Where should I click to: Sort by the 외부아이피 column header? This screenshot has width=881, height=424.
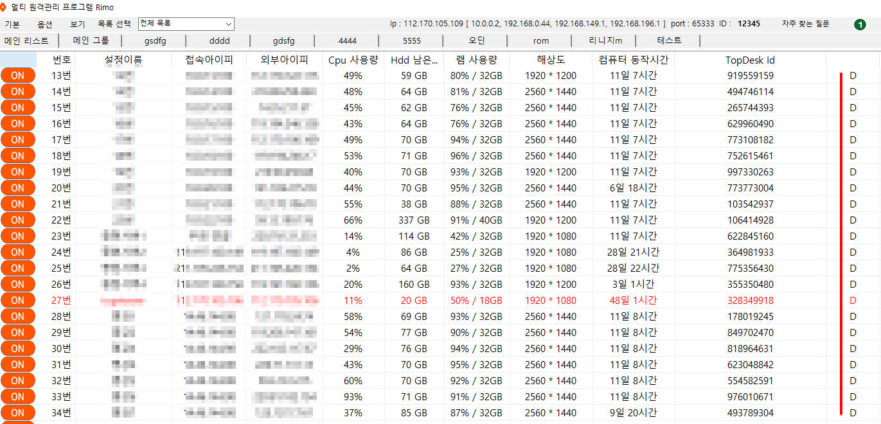click(285, 60)
